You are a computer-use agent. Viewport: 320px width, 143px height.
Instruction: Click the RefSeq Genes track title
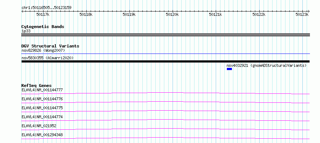(37, 86)
